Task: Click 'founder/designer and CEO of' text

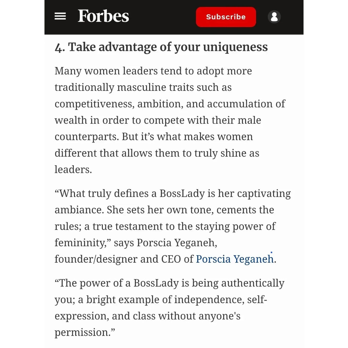Action: coord(124,259)
